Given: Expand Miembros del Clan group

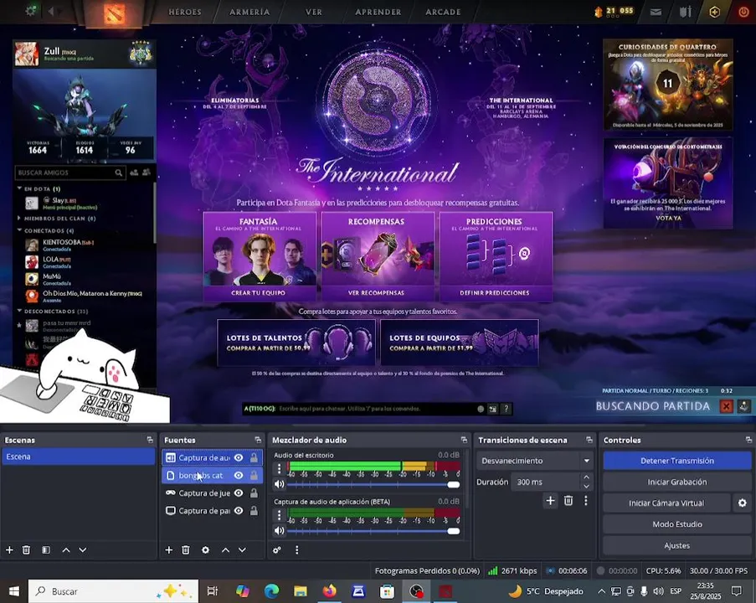Looking at the screenshot, I should point(19,218).
